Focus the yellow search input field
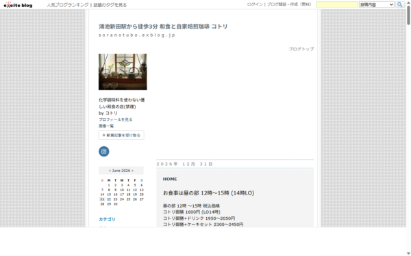 pyautogui.click(x=337, y=5)
